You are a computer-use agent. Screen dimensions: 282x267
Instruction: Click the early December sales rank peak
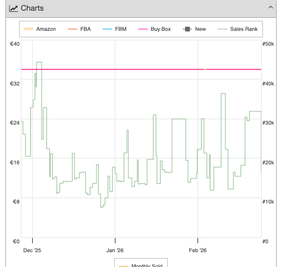39,62
